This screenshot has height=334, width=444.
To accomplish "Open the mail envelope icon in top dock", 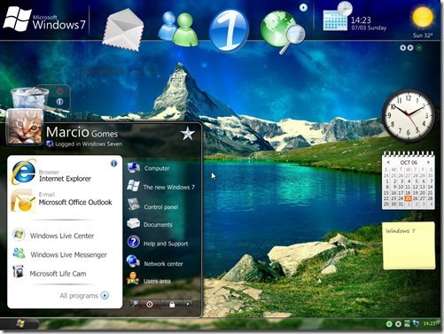I will coord(123,29).
